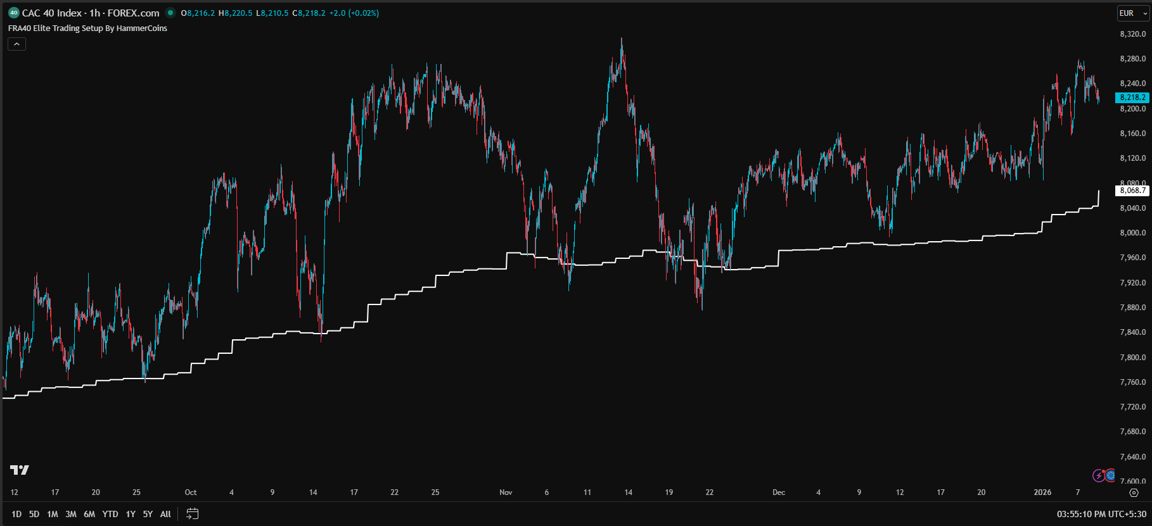Click the Oct label on time axis
The width and height of the screenshot is (1152, 526).
[x=191, y=492]
